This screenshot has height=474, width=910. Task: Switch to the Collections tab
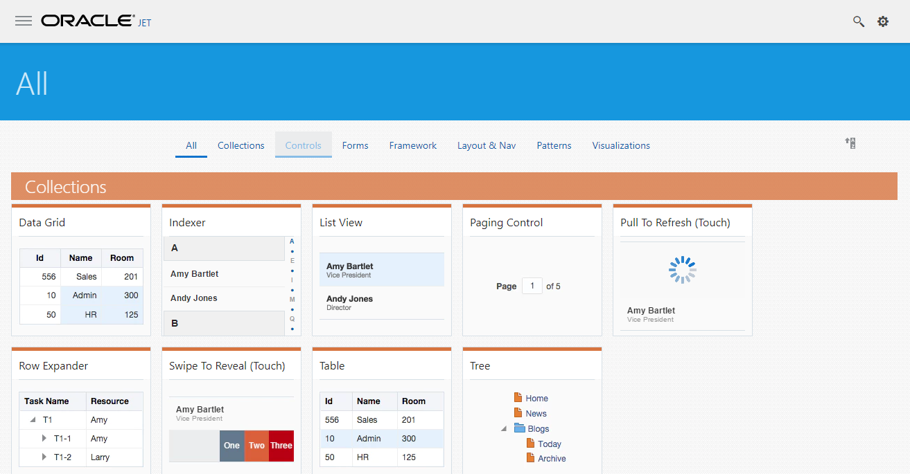240,145
